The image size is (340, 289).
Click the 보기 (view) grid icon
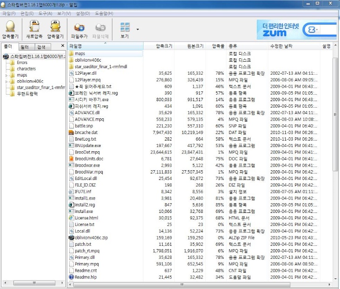125,27
